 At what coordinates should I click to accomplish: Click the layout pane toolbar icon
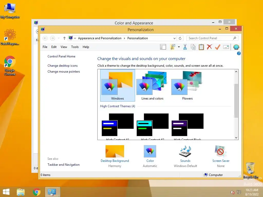click(x=163, y=47)
